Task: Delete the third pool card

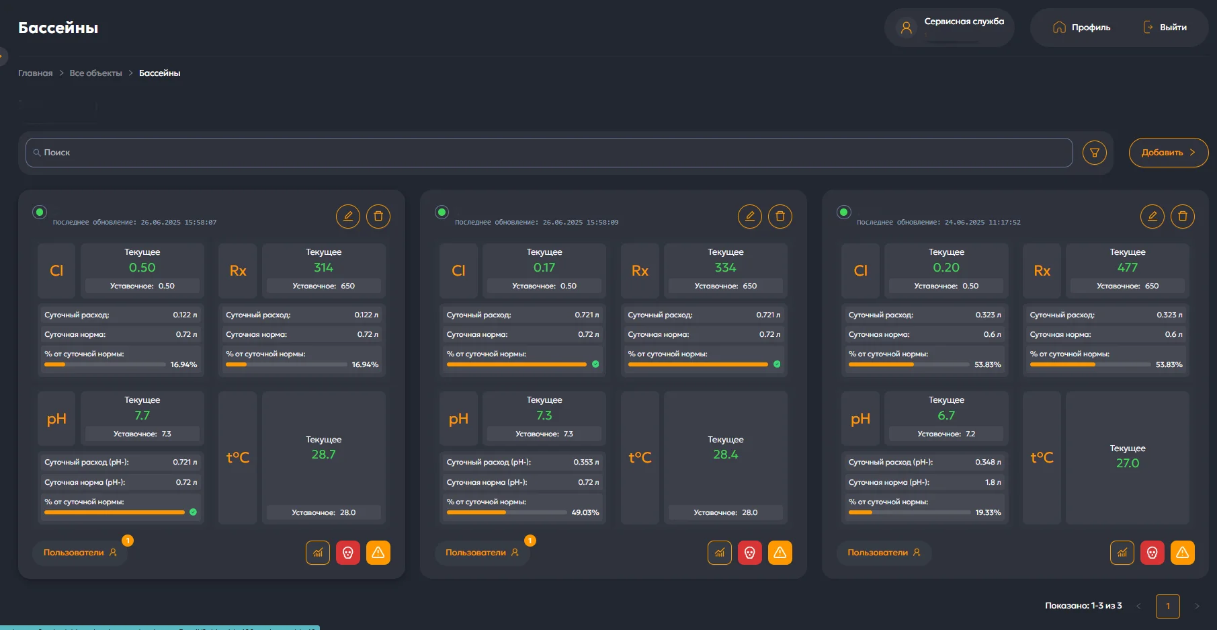Action: click(1182, 216)
